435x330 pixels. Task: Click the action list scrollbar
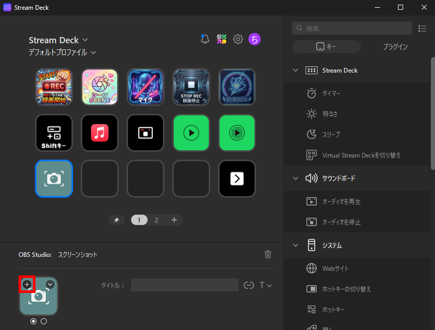pos(433,113)
